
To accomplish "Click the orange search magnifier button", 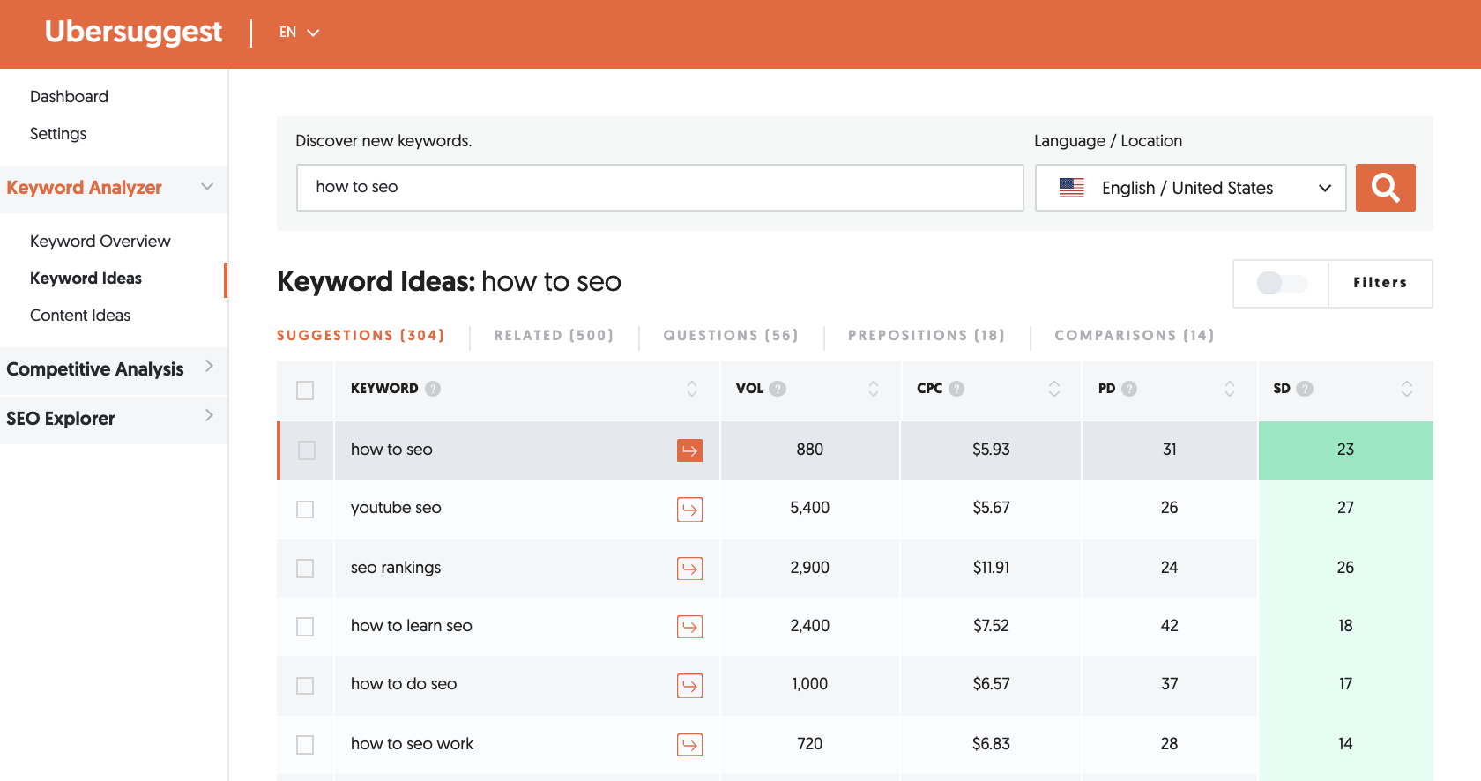I will pyautogui.click(x=1385, y=188).
